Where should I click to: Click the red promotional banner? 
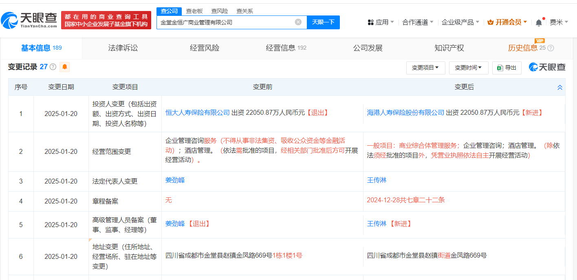[x=106, y=20]
